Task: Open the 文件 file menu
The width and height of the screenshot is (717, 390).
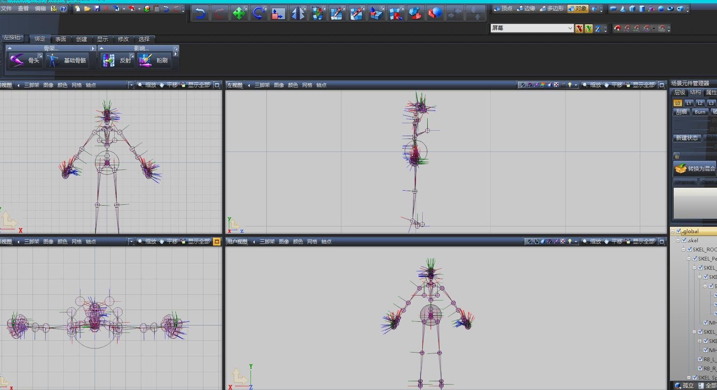Action: [x=6, y=8]
